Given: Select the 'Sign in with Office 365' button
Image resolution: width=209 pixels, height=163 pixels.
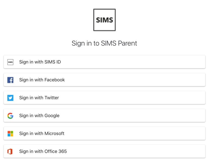Looking at the screenshot, I should tap(104, 151).
